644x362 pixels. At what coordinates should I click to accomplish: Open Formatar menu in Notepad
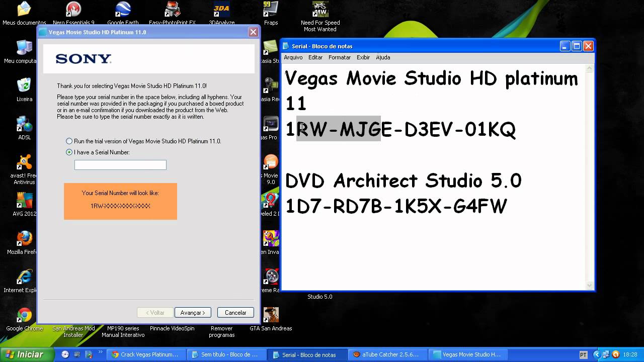(340, 57)
